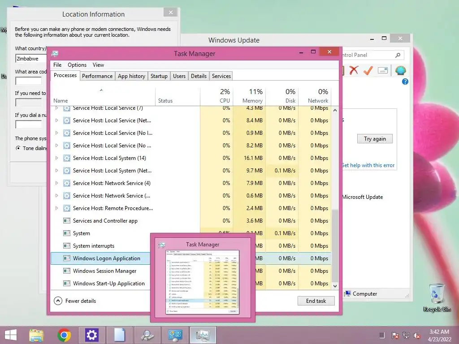This screenshot has height=344, width=459.
Task: Select the Task Manager taskbar button
Action: coord(203,335)
